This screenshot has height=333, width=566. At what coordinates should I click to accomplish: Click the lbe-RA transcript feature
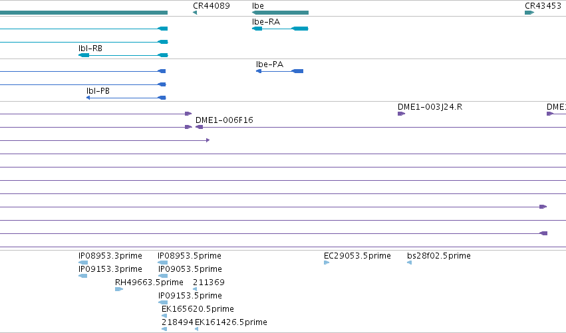pyautogui.click(x=280, y=29)
